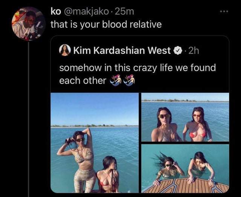The width and height of the screenshot is (241, 197).
Task: Click the 2h timestamp on the quoted tweet
Action: click(194, 50)
